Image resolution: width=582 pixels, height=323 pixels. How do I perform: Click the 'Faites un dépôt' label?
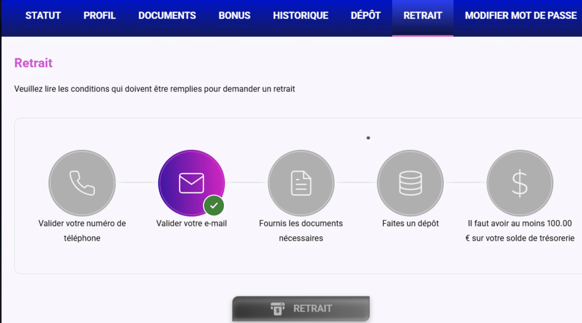coord(410,223)
